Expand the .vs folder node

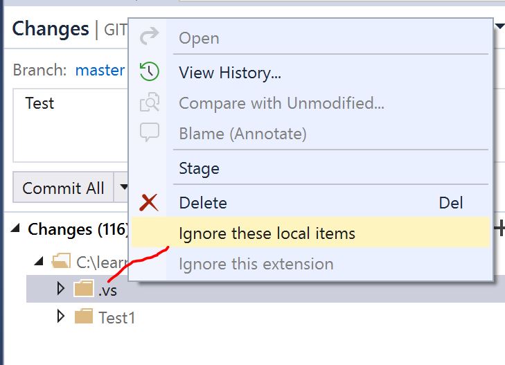pos(61,289)
